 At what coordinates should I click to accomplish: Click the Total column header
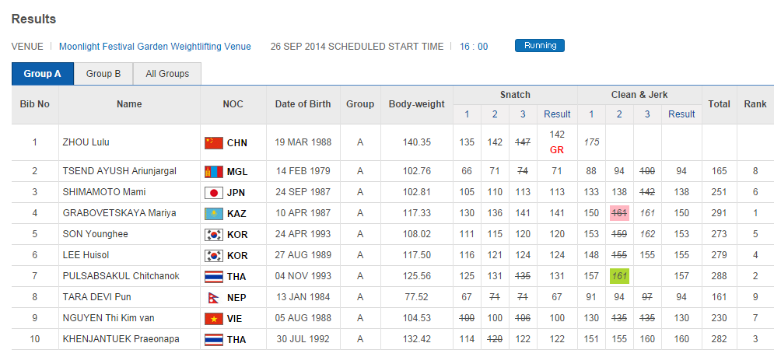pos(719,104)
